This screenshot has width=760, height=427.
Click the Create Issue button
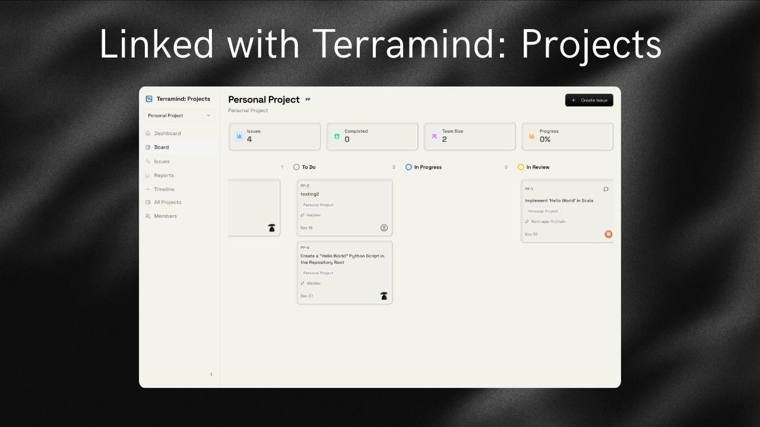tap(589, 100)
